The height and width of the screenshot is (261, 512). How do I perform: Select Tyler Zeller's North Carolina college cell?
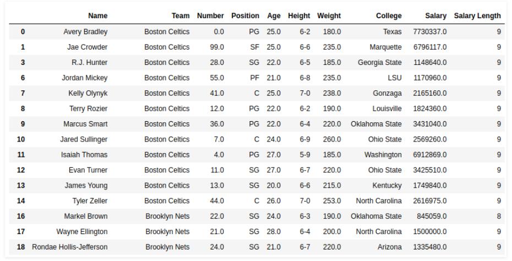(x=379, y=201)
